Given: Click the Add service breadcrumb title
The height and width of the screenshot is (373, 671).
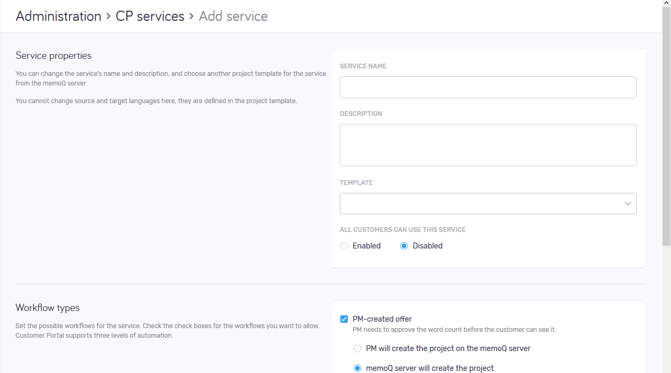Looking at the screenshot, I should [233, 16].
